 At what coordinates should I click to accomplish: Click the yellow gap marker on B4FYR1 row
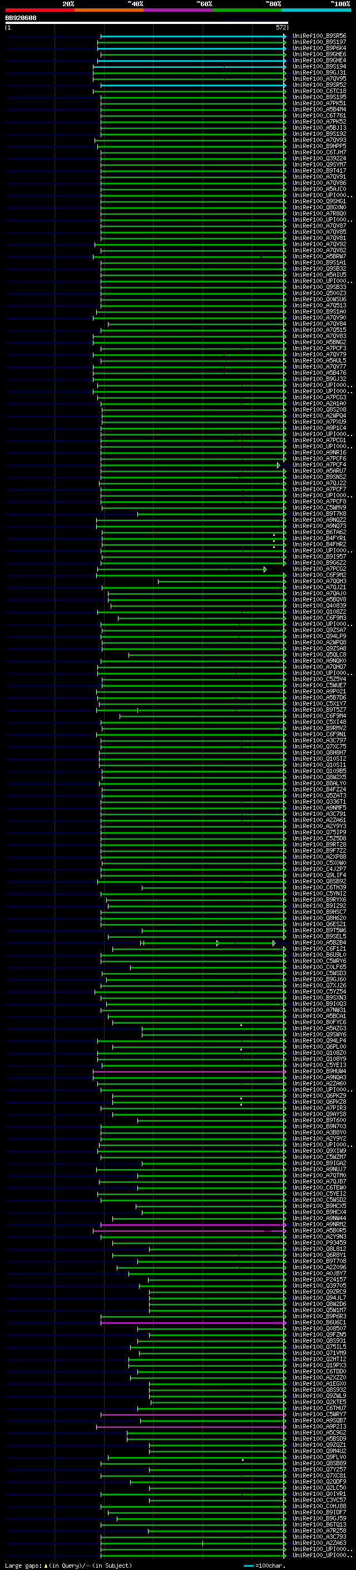(274, 541)
